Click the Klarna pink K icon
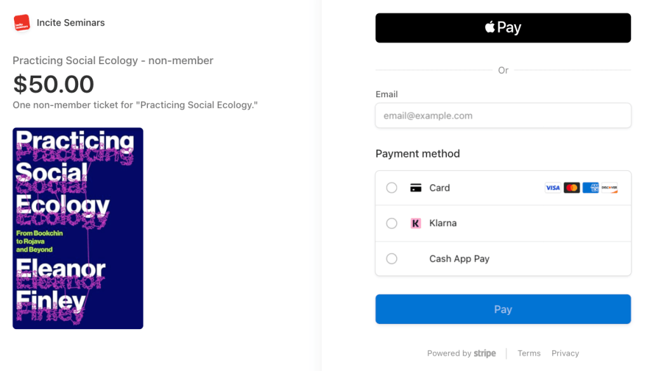The width and height of the screenshot is (650, 371). click(x=416, y=224)
